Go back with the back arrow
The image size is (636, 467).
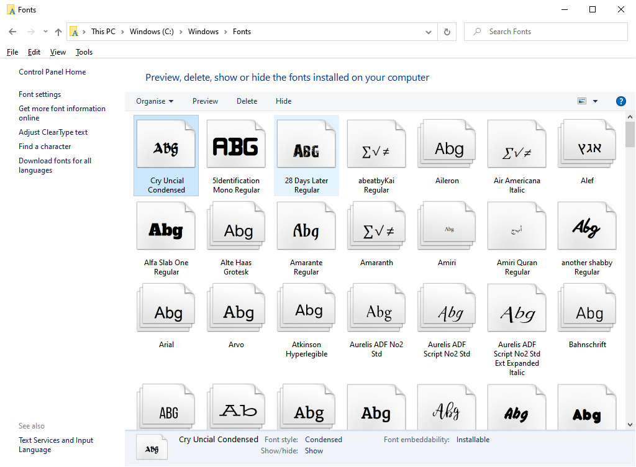pyautogui.click(x=12, y=32)
